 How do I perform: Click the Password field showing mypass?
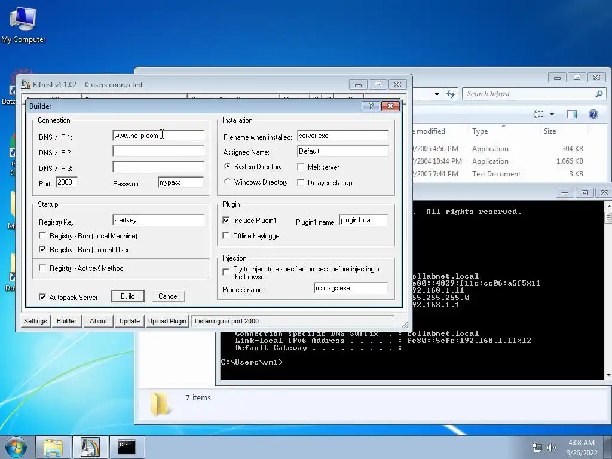180,182
